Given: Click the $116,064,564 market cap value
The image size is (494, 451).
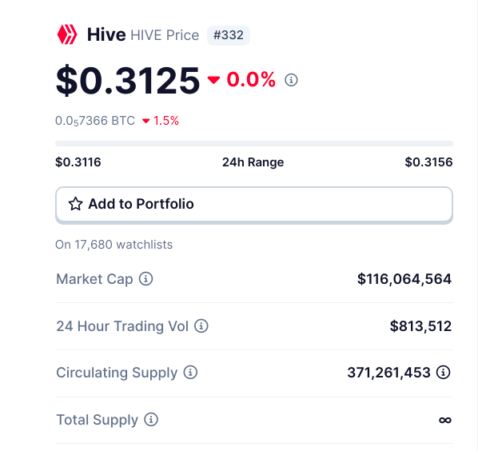Looking at the screenshot, I should 404,279.
